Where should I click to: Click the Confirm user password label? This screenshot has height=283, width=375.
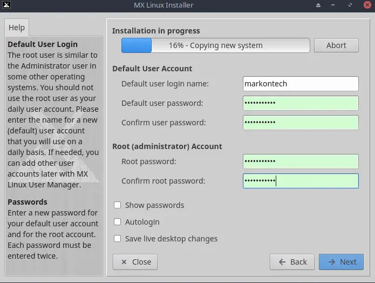(163, 123)
